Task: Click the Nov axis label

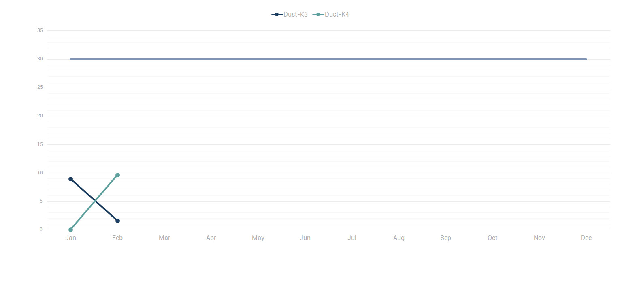Action: click(x=539, y=238)
